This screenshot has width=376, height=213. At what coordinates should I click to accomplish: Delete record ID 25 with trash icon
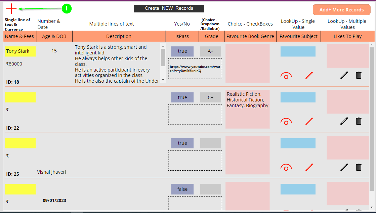359,167
